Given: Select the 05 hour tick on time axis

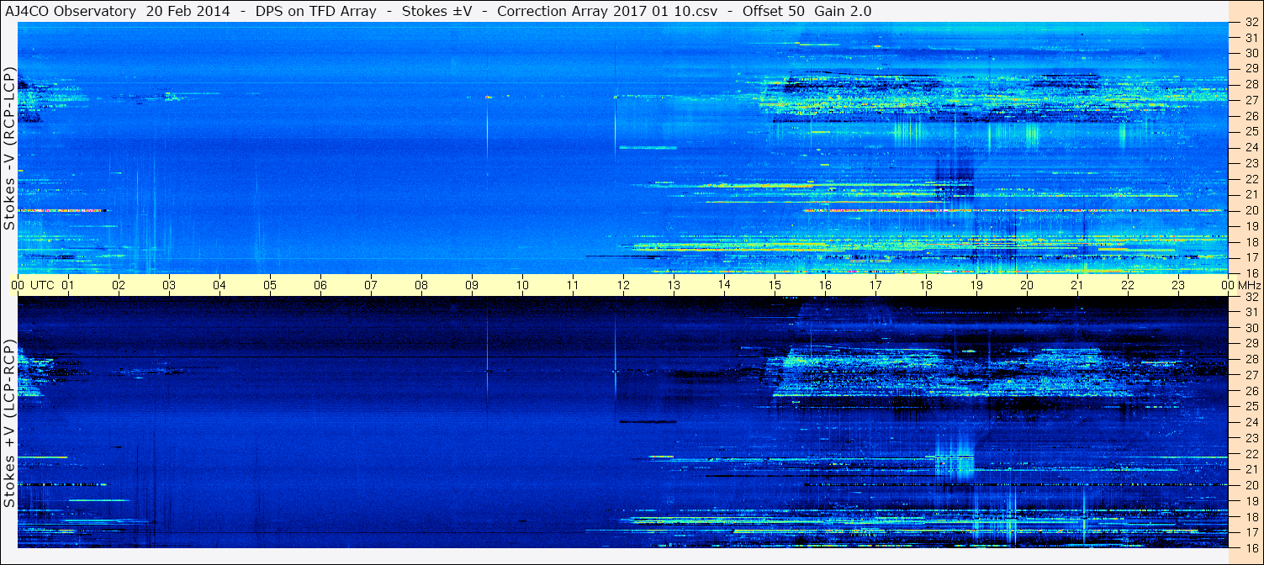Looking at the screenshot, I should point(270,285).
